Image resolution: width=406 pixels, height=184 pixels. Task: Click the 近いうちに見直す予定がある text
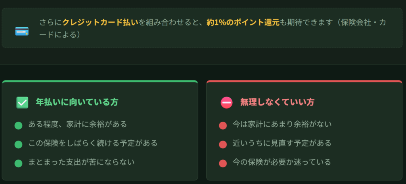coord(282,143)
